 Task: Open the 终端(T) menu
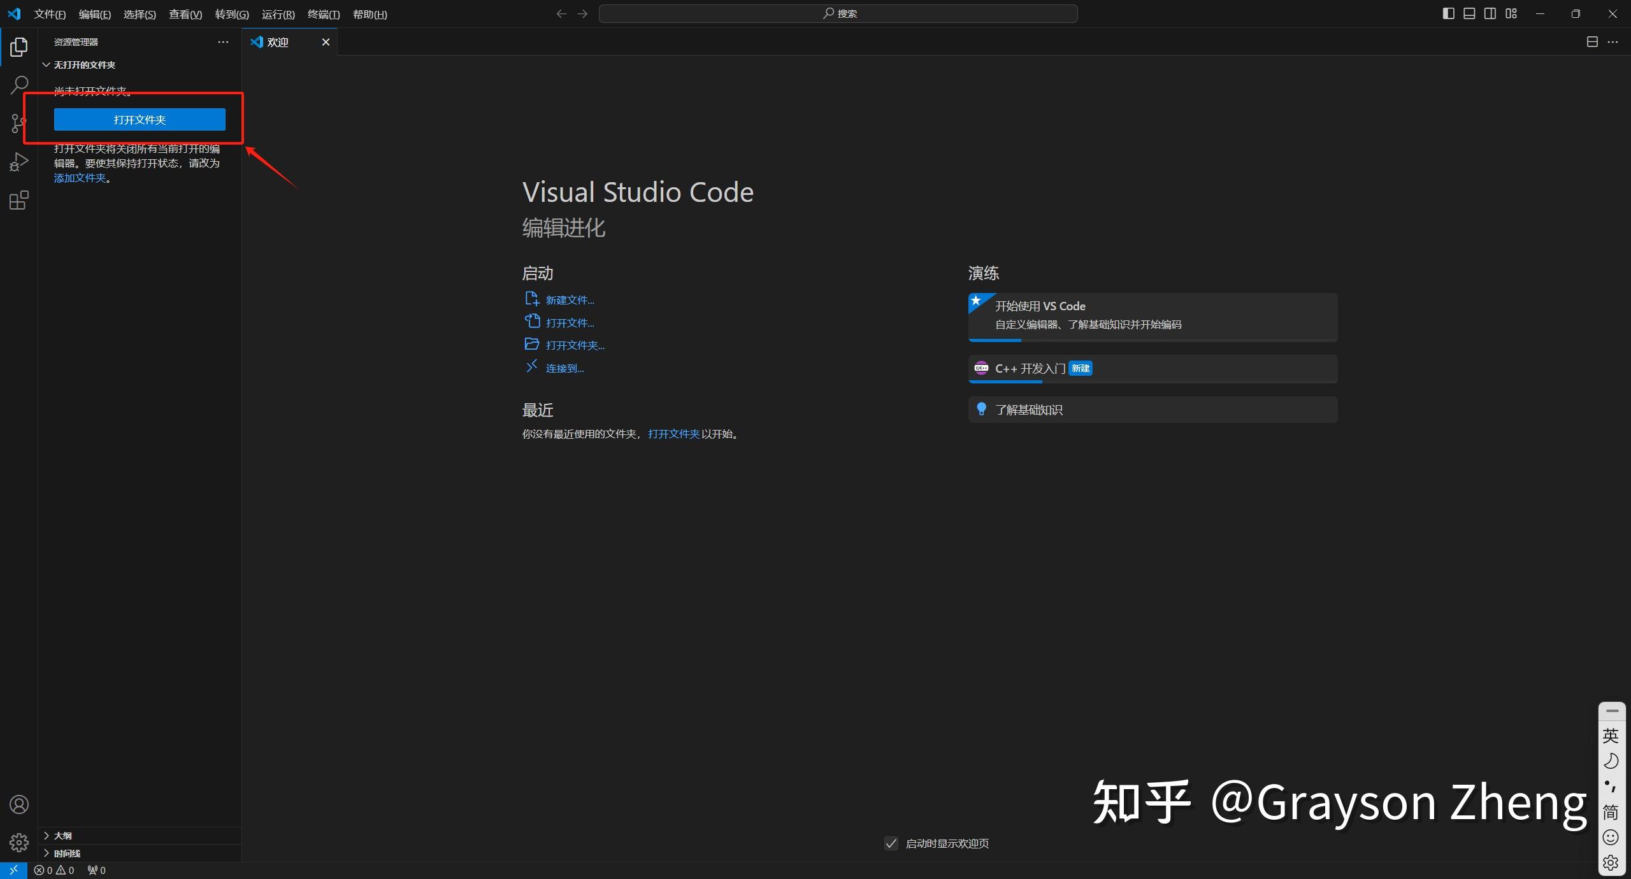coord(324,14)
